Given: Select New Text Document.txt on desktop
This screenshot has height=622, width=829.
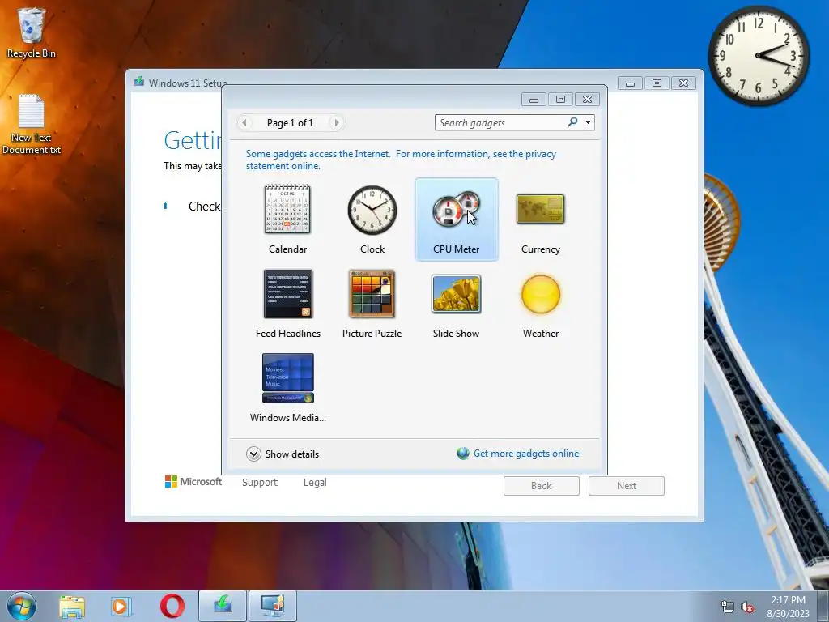Looking at the screenshot, I should click(32, 125).
